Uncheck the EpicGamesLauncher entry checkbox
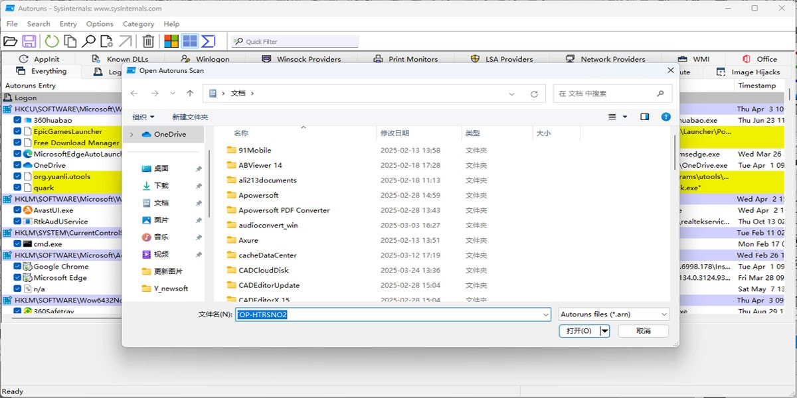Screen dimensions: 797x398 click(x=18, y=131)
